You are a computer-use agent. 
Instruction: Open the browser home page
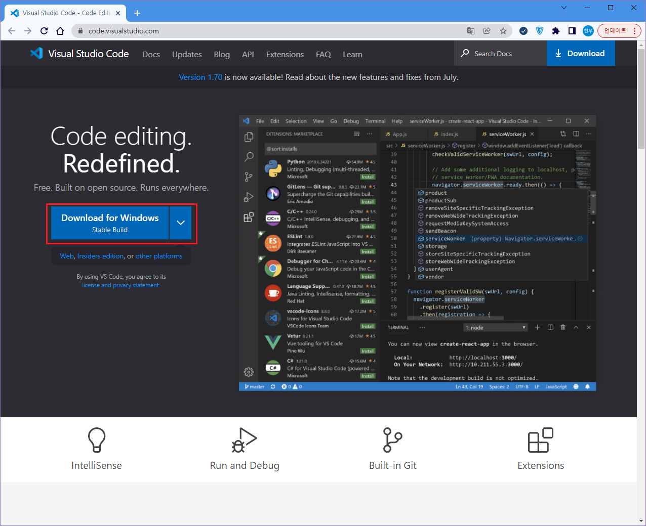(x=60, y=31)
